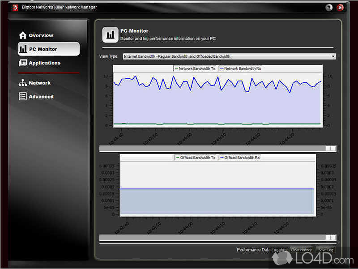Image resolution: width=358 pixels, height=269 pixels.
Task: Click the PC Monitor heading text
Action: coord(134,31)
